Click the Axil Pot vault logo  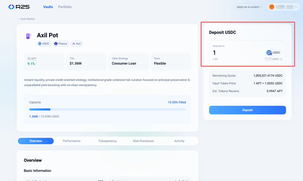29,36
